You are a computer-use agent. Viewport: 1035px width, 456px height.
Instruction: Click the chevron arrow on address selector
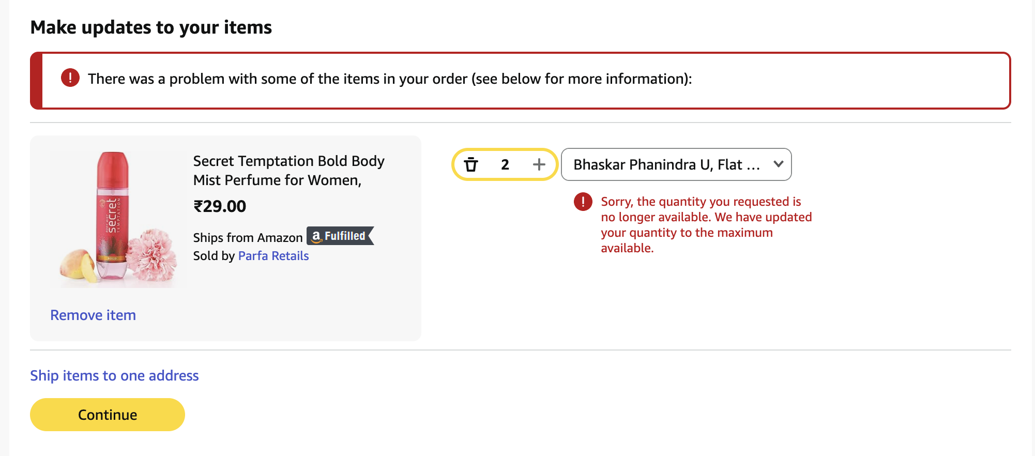(778, 164)
